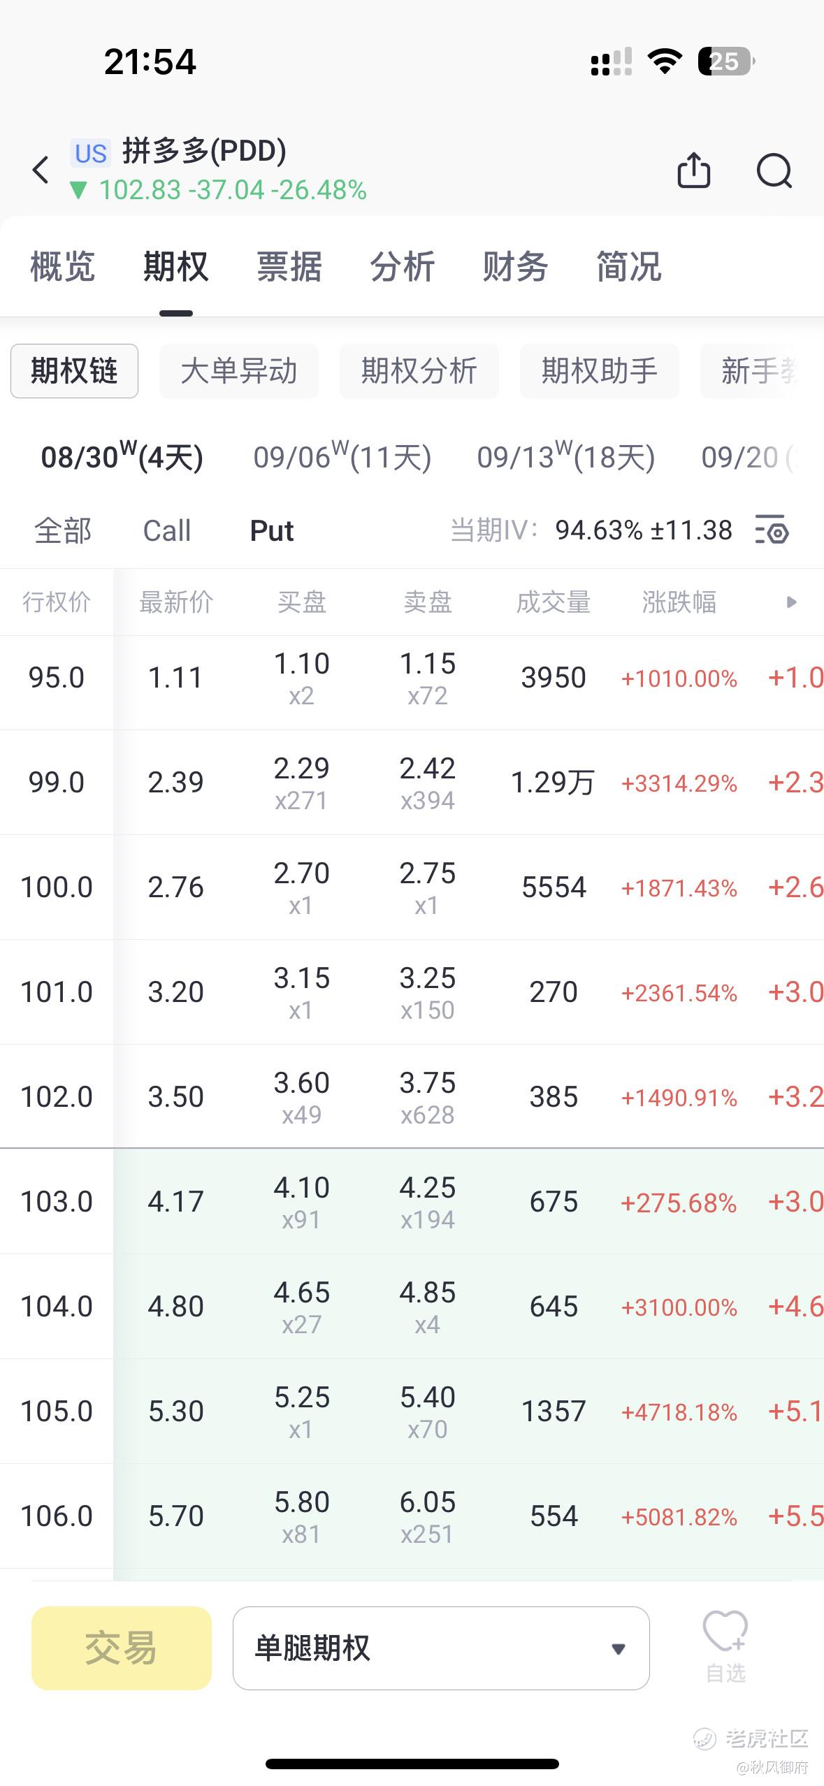Tap the share icon

tap(693, 170)
